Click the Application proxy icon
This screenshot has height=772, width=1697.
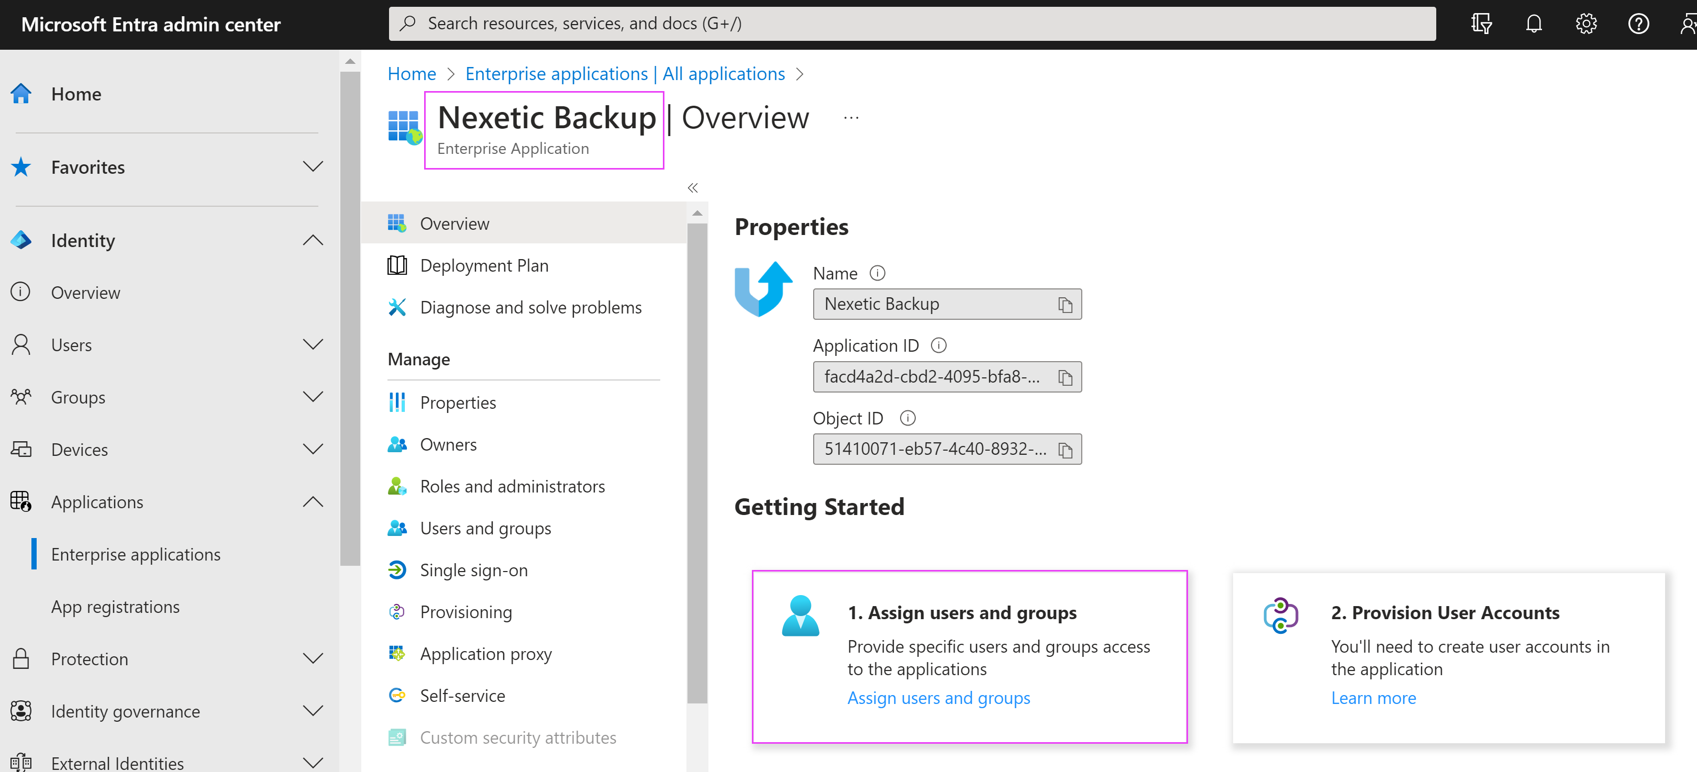[396, 653]
